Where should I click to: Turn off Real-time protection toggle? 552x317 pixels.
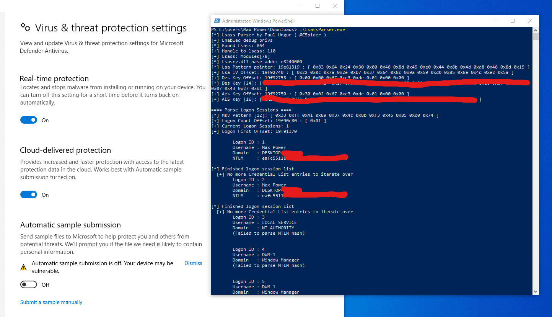pyautogui.click(x=29, y=120)
